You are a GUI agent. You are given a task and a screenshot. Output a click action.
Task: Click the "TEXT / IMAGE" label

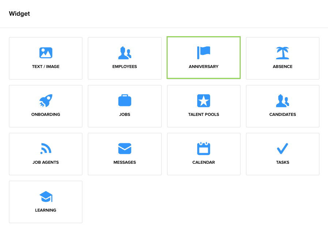tap(46, 67)
